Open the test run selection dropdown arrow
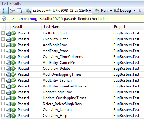This screenshot has width=144, height=120. tap(90, 11)
